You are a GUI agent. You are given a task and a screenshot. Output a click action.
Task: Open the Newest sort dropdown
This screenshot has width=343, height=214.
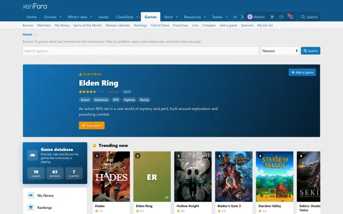pos(280,51)
